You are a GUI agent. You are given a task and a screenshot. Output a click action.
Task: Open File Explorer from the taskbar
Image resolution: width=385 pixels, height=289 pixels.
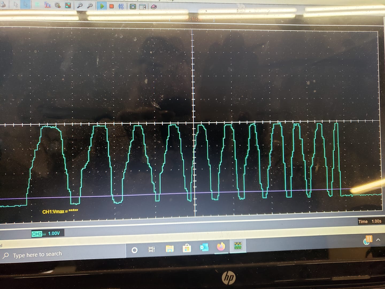[170, 249]
